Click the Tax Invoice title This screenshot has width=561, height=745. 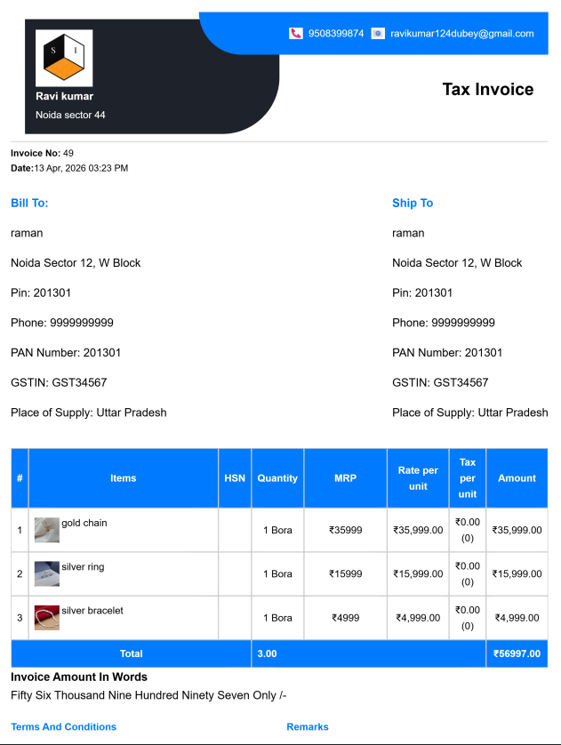tap(488, 89)
